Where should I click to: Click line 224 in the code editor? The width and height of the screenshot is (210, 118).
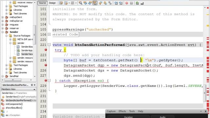point(128,60)
